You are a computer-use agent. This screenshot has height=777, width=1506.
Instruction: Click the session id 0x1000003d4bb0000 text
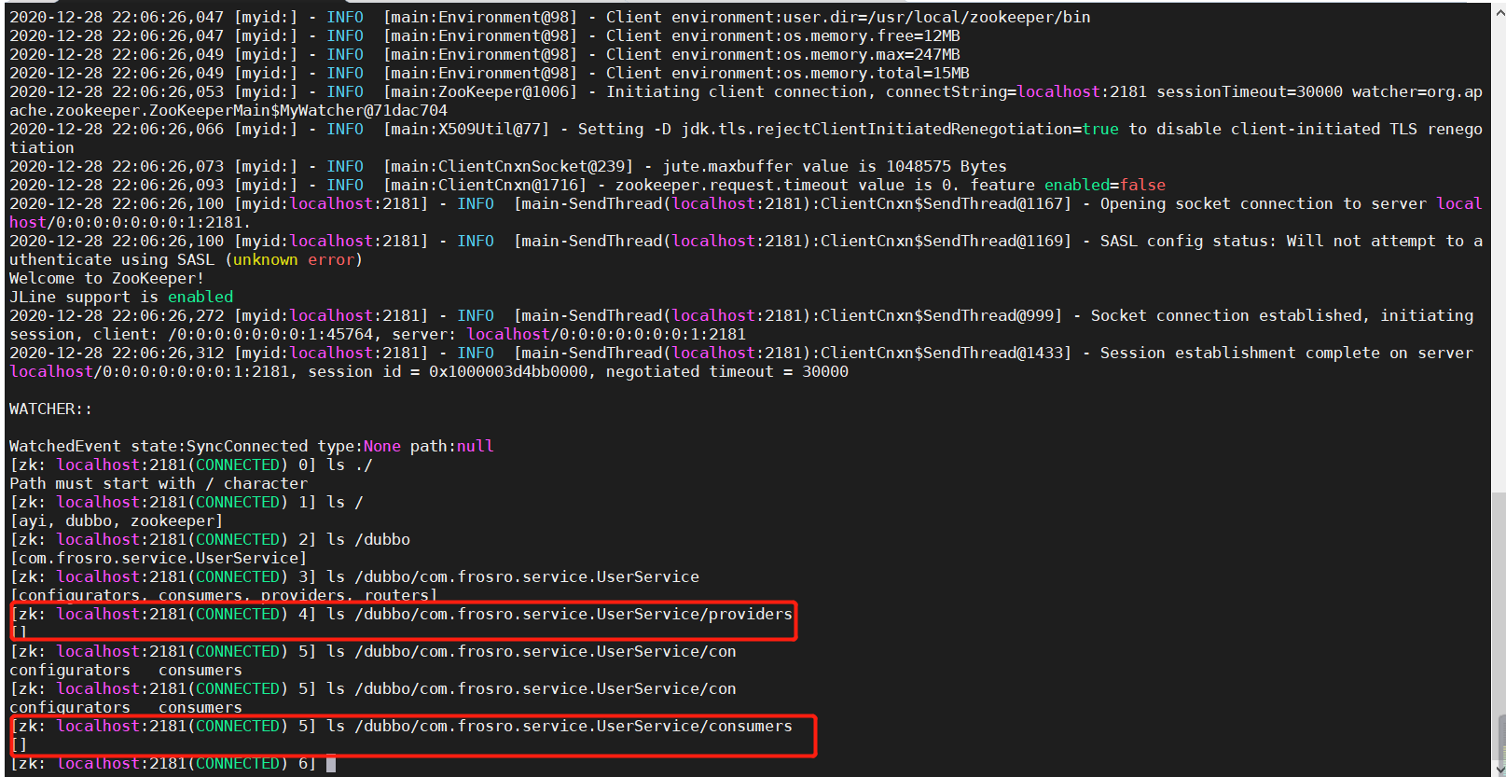pyautogui.click(x=508, y=371)
